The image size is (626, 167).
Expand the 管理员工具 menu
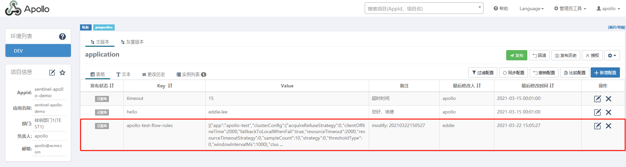coord(570,8)
